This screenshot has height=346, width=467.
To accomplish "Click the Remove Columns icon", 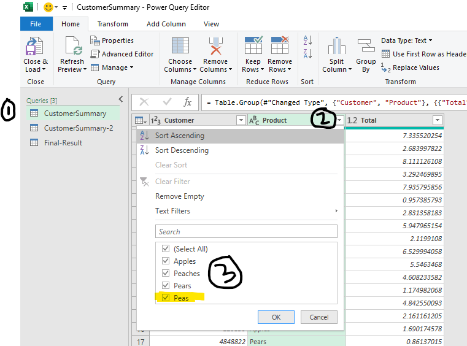I will pos(215,46).
